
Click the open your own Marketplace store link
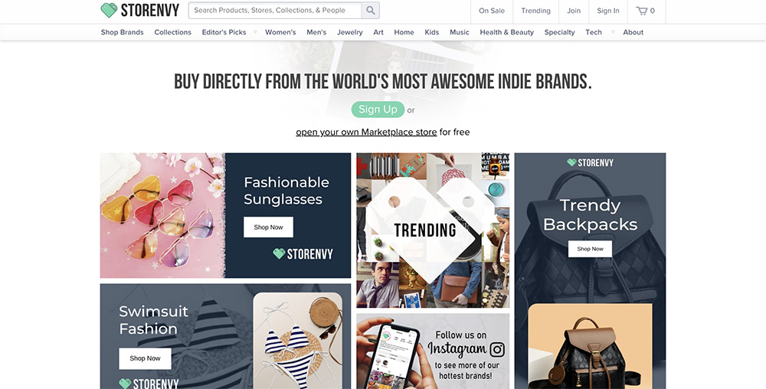click(366, 132)
